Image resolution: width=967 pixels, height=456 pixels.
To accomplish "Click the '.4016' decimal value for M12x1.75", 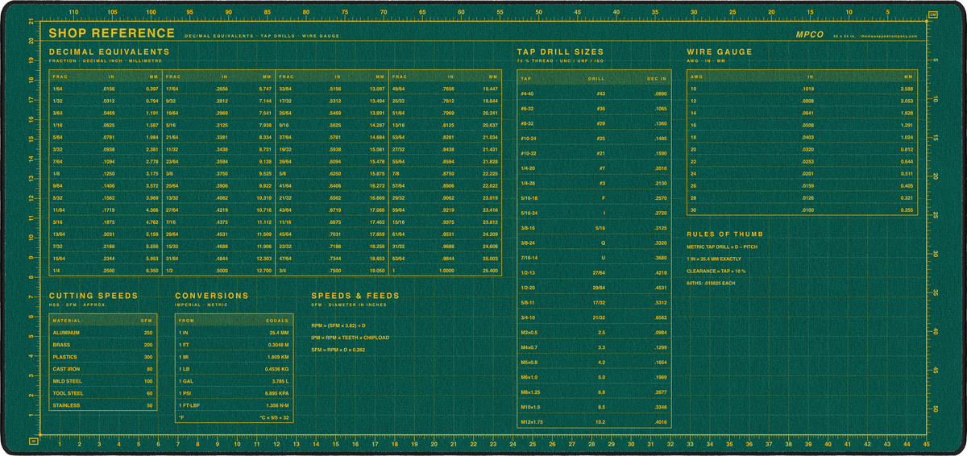I will 660,422.
